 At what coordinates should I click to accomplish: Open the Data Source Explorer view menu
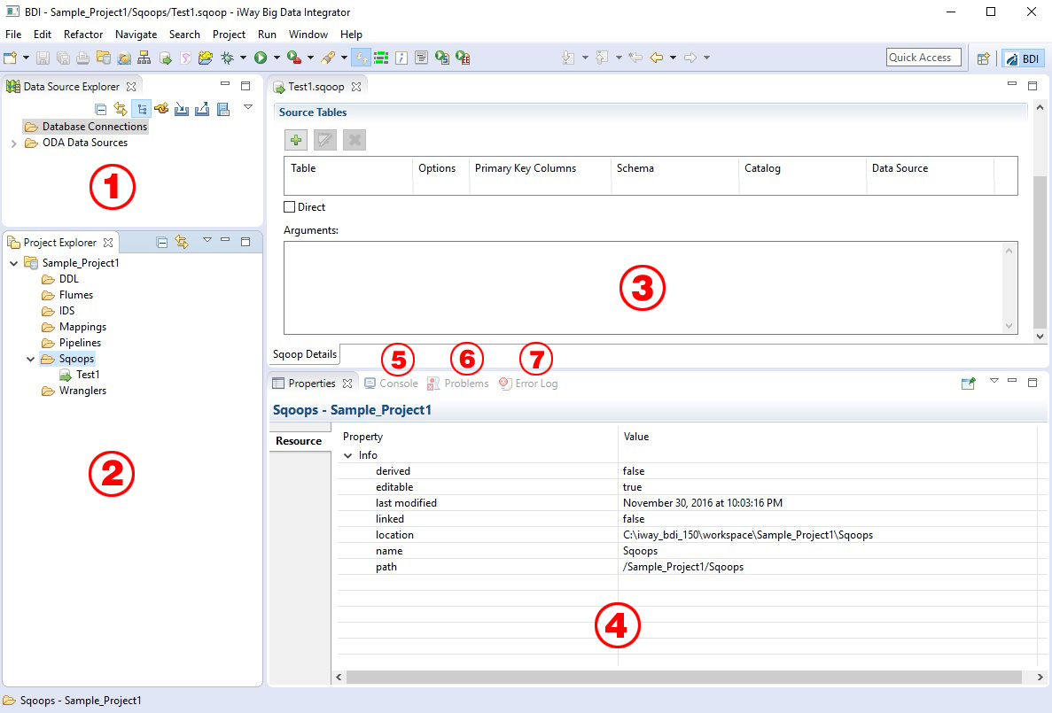(x=248, y=106)
